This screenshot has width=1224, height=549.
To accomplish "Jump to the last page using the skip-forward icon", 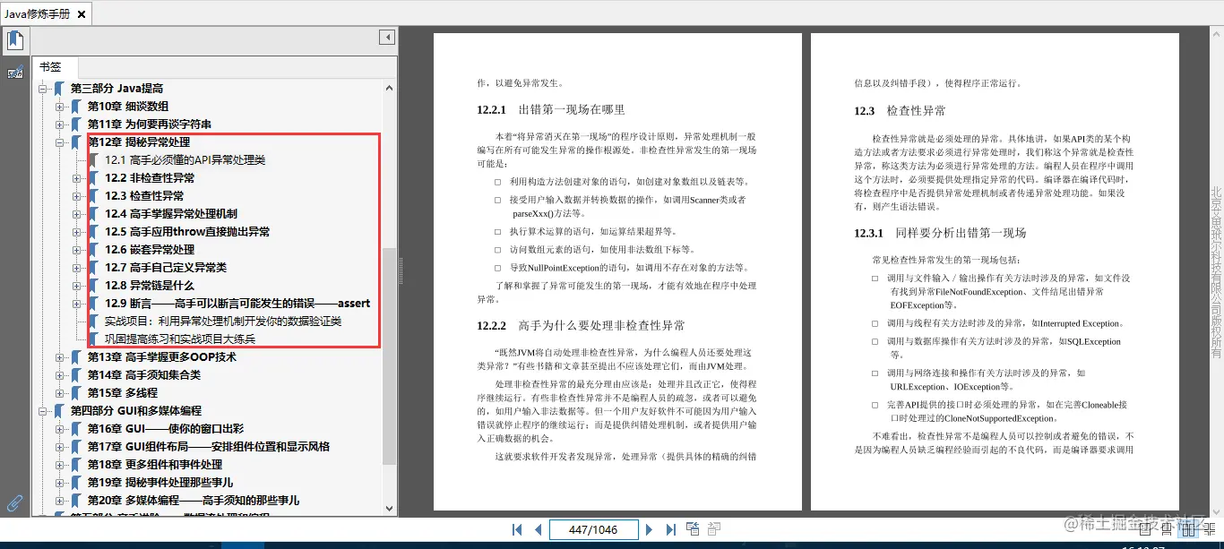I will pyautogui.click(x=671, y=529).
